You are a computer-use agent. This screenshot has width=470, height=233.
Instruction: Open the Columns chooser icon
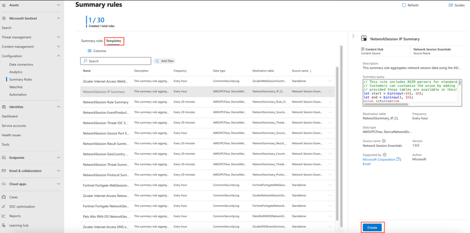pyautogui.click(x=89, y=51)
